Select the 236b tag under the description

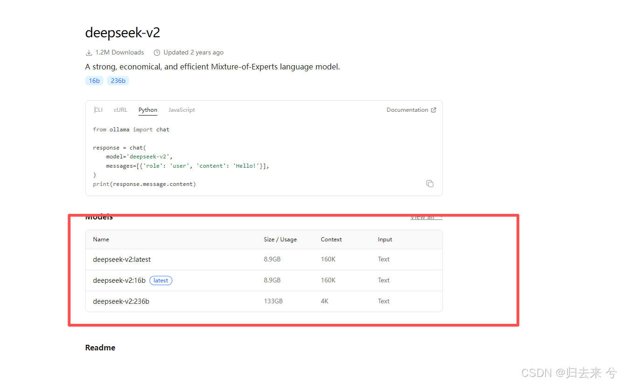[118, 81]
